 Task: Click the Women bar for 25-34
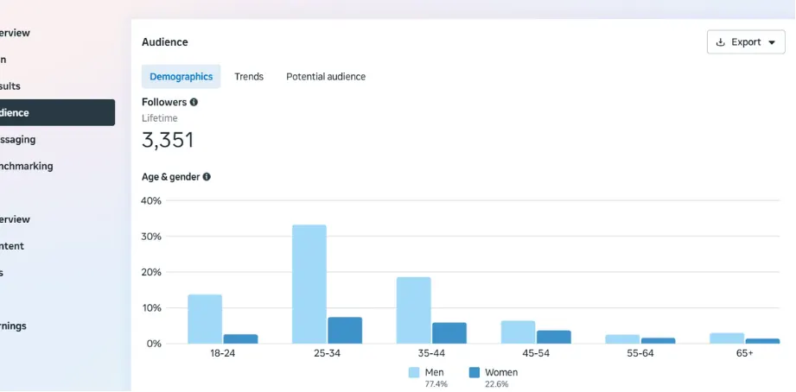click(x=345, y=331)
